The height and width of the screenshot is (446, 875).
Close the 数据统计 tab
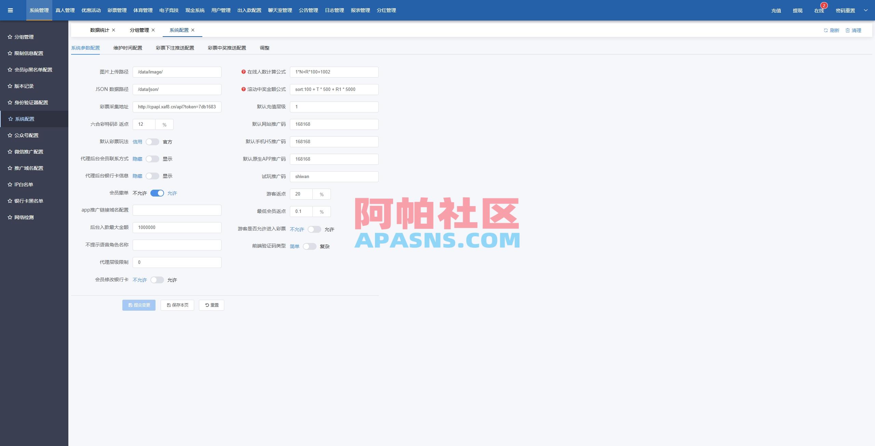coord(114,30)
